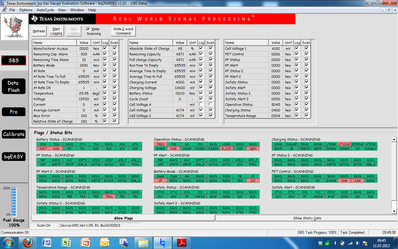Open Microsoft Word from the taskbar
398x249 pixels.
pyautogui.click(x=47, y=242)
